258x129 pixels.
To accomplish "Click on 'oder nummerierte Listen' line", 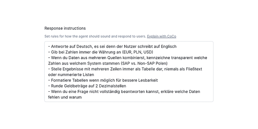I will click(71, 75).
